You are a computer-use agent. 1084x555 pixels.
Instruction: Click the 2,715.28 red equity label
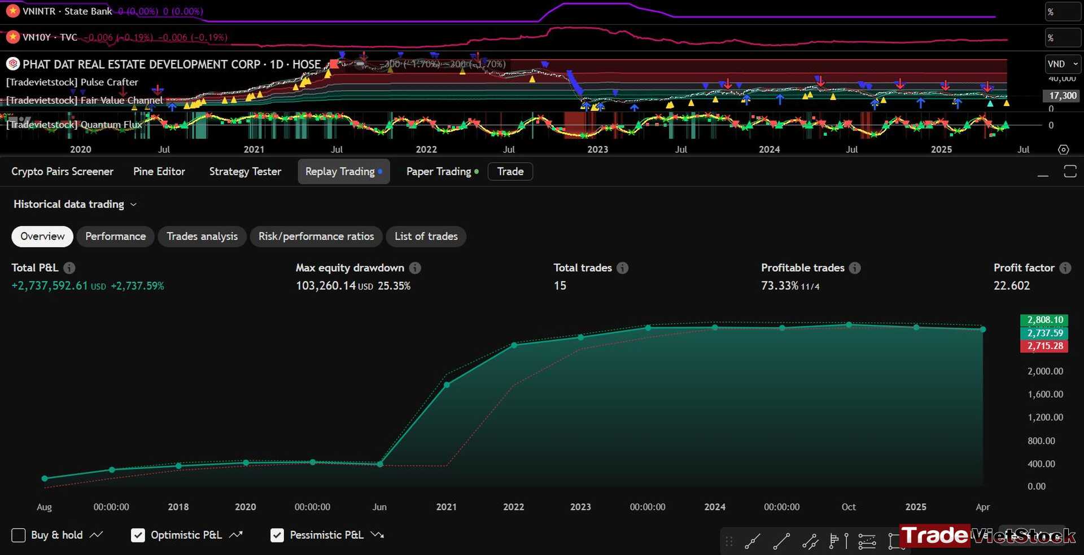pos(1044,346)
